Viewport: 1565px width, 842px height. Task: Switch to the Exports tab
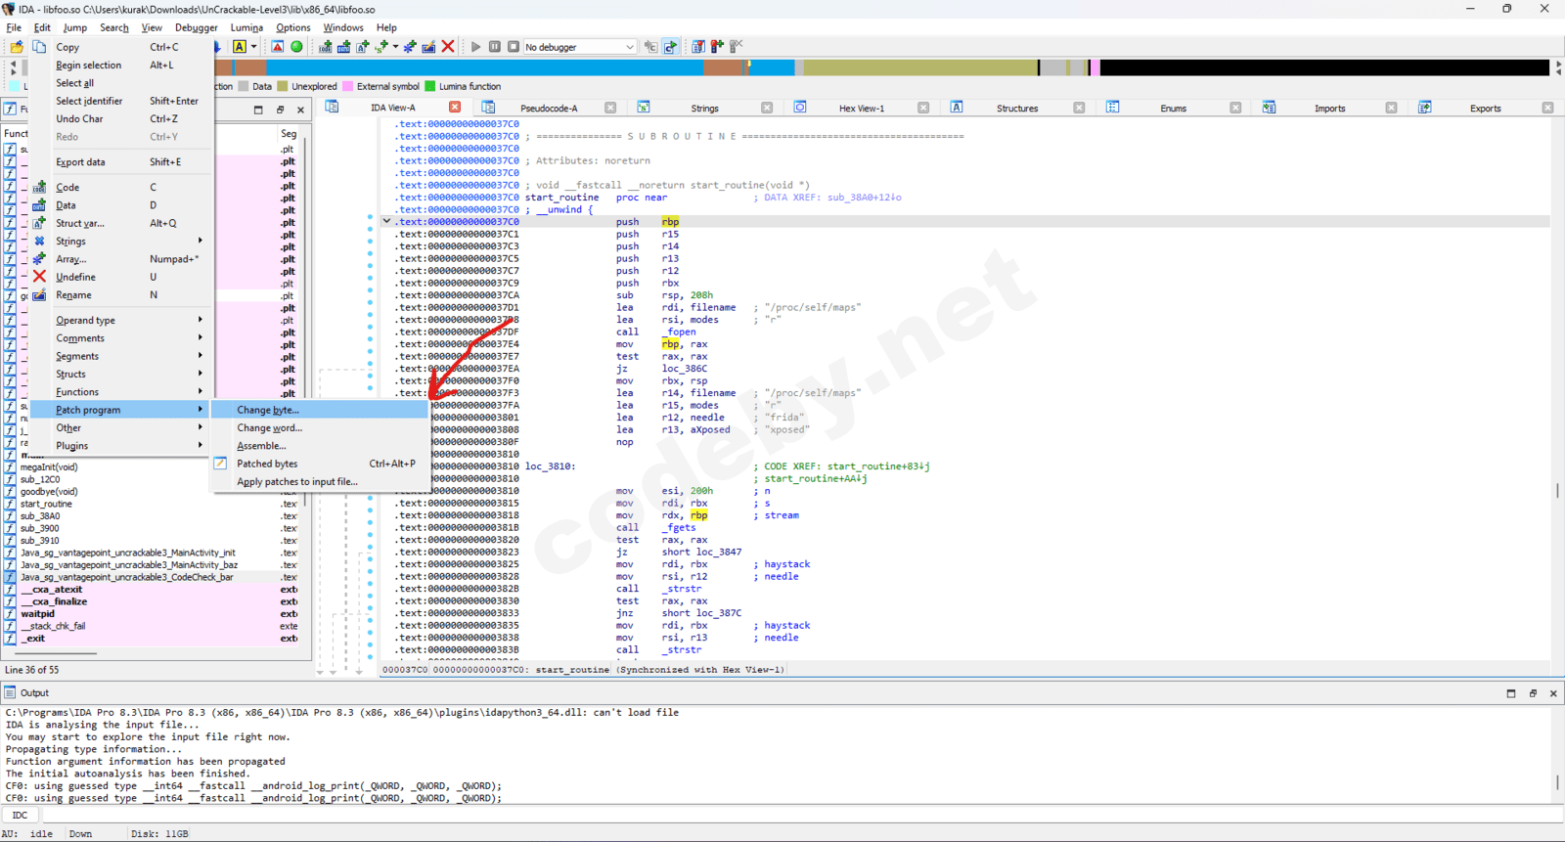click(x=1485, y=109)
